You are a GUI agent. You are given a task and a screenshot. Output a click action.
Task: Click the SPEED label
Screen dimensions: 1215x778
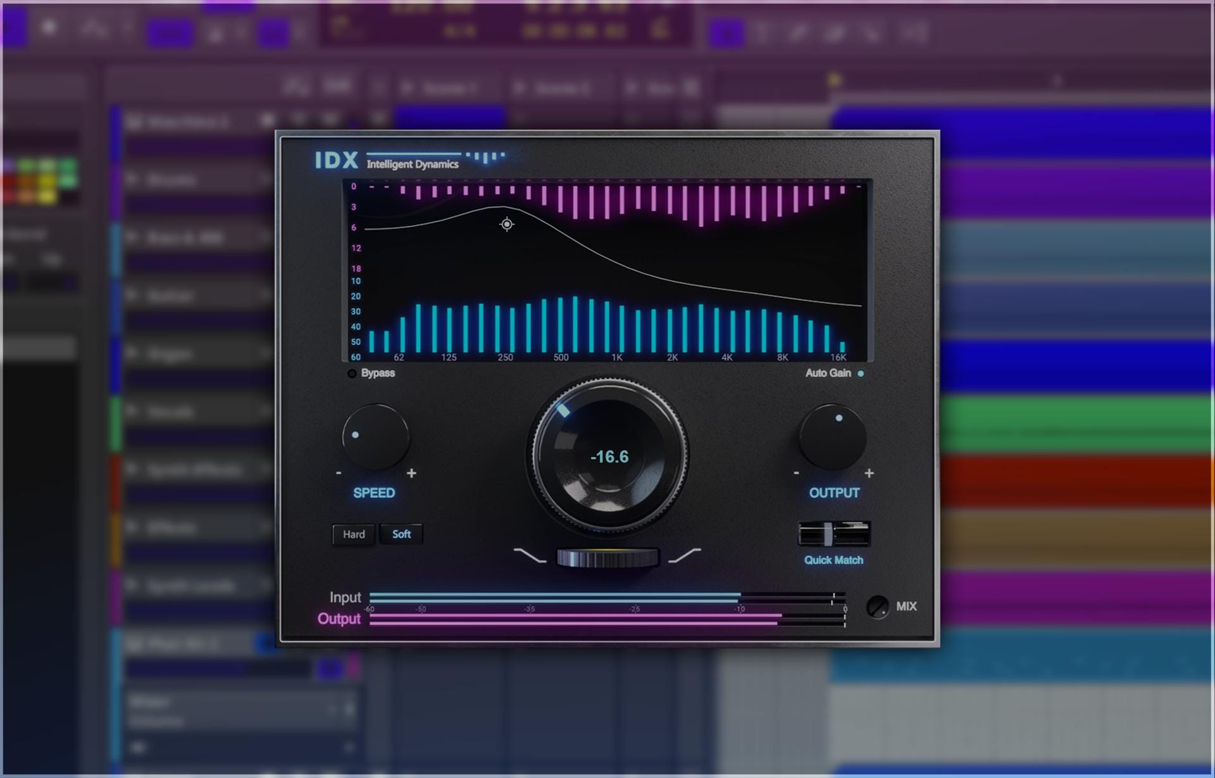(374, 493)
